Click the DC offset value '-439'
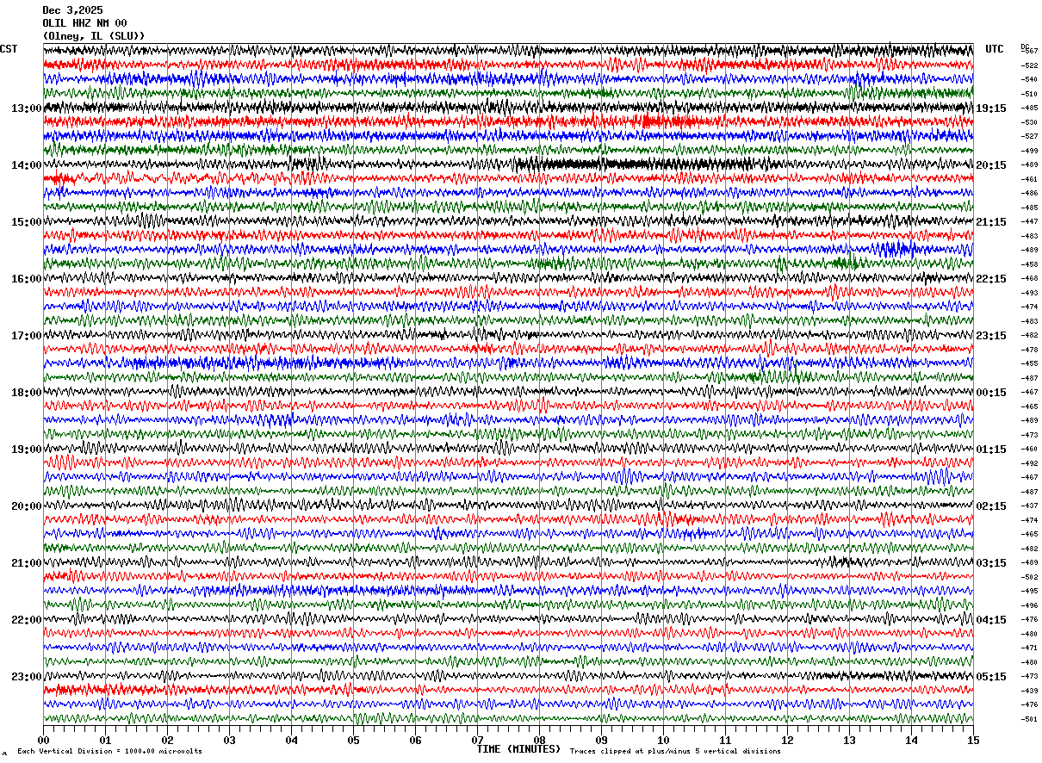Image resolution: width=1042 pixels, height=763 pixels. coord(1029,691)
